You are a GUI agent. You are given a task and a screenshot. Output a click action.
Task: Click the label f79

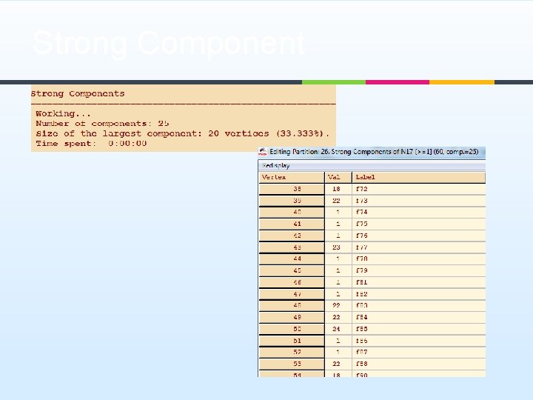click(x=362, y=271)
